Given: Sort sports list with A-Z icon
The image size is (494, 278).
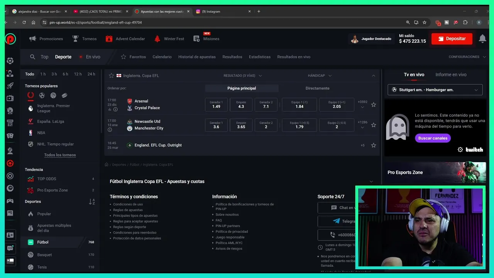Looking at the screenshot, I should tap(92, 202).
